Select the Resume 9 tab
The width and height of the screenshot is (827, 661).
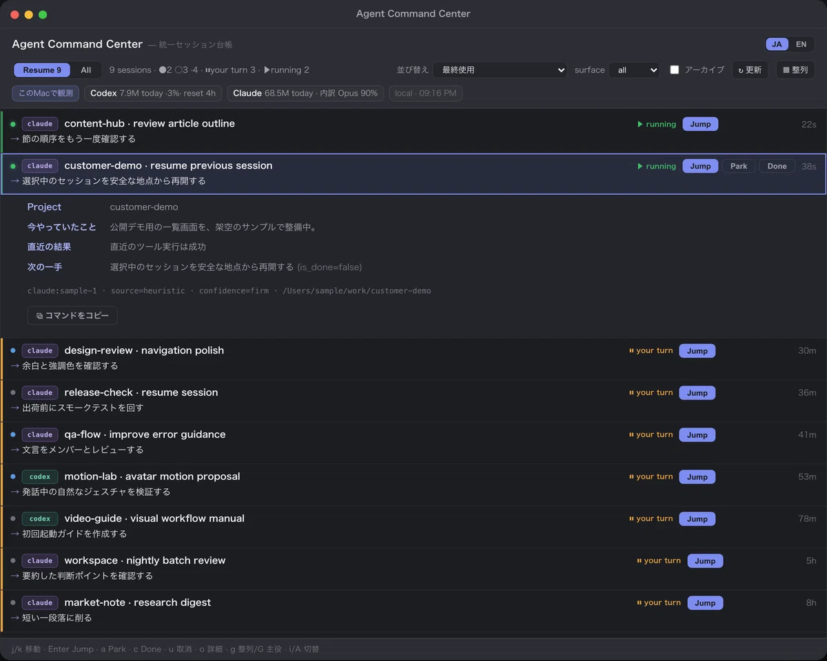(x=42, y=70)
